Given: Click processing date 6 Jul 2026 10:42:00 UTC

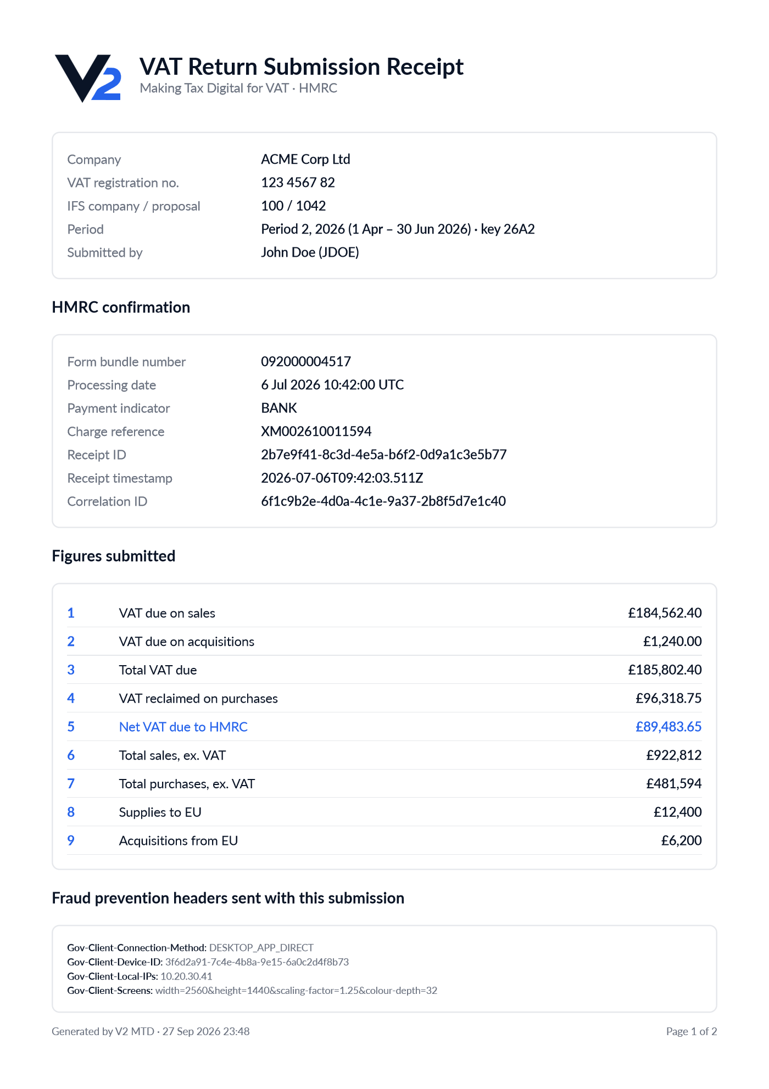Looking at the screenshot, I should click(x=332, y=385).
